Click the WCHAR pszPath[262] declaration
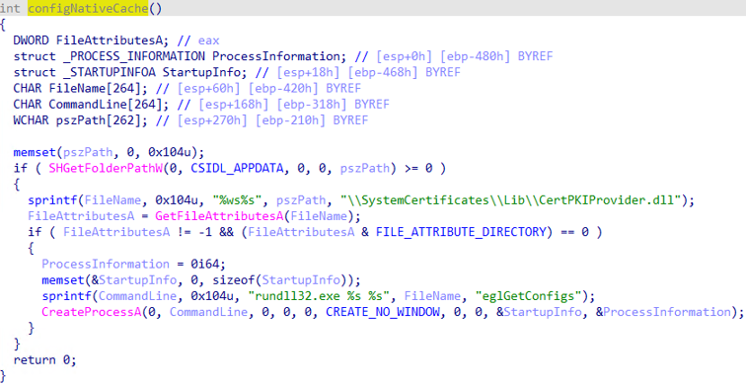The height and width of the screenshot is (386, 746). click(x=81, y=120)
